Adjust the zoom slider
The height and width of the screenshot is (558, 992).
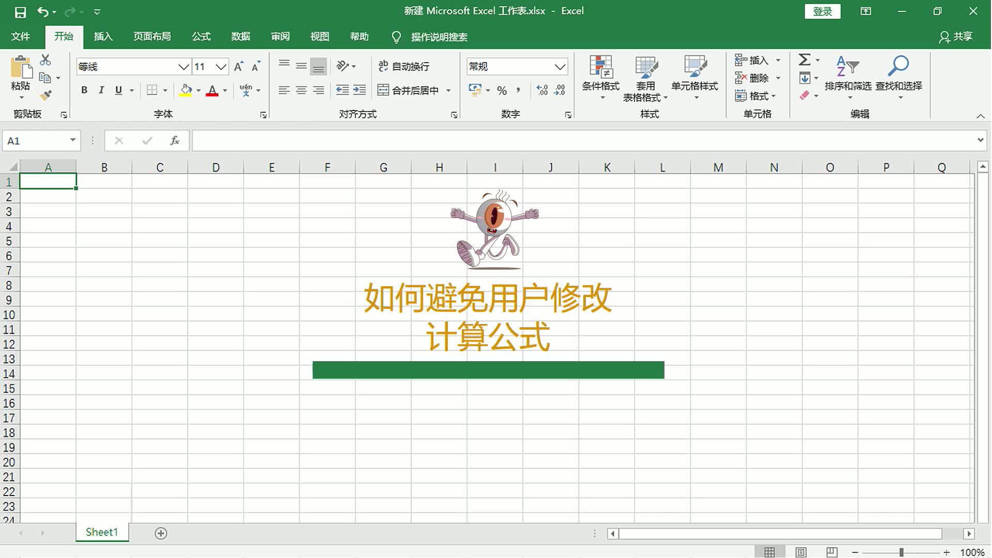click(902, 551)
